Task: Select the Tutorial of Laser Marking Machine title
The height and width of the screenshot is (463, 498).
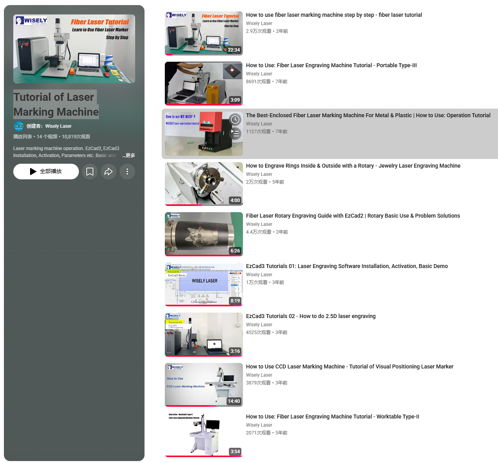Action: (56, 104)
